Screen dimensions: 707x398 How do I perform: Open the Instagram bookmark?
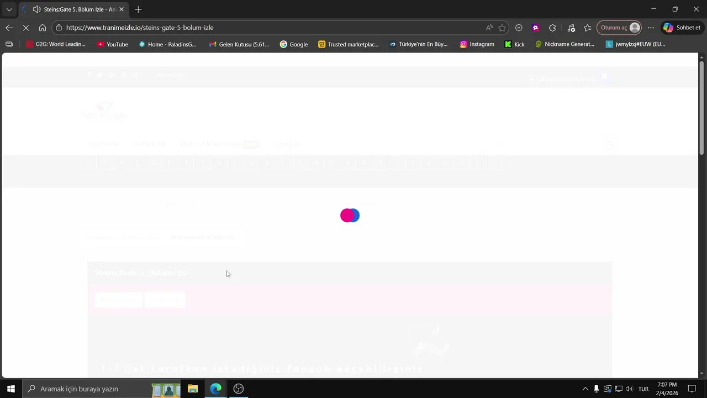click(477, 44)
